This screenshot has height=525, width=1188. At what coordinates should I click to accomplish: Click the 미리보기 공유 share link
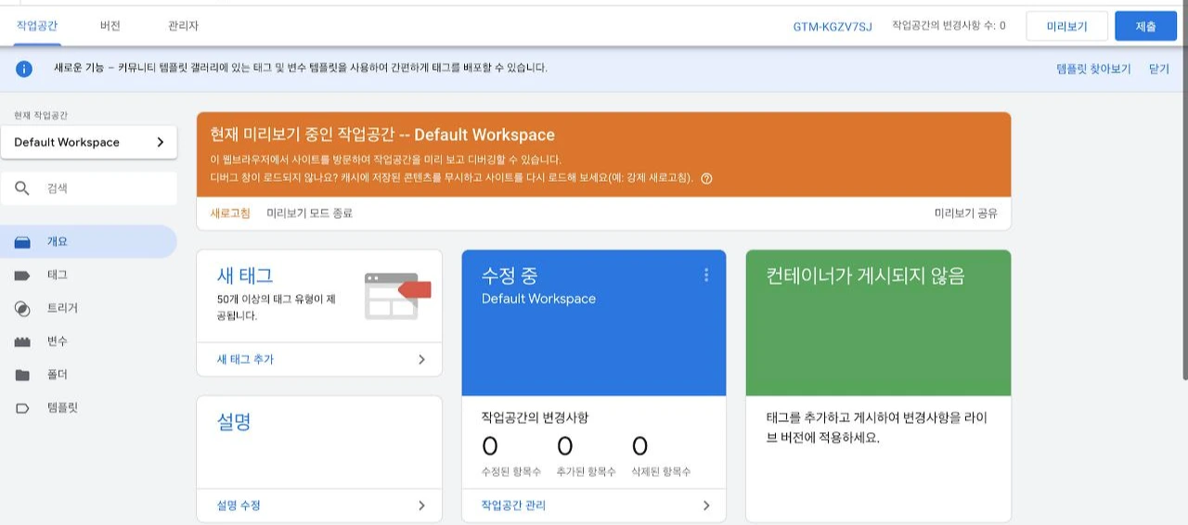coord(966,213)
